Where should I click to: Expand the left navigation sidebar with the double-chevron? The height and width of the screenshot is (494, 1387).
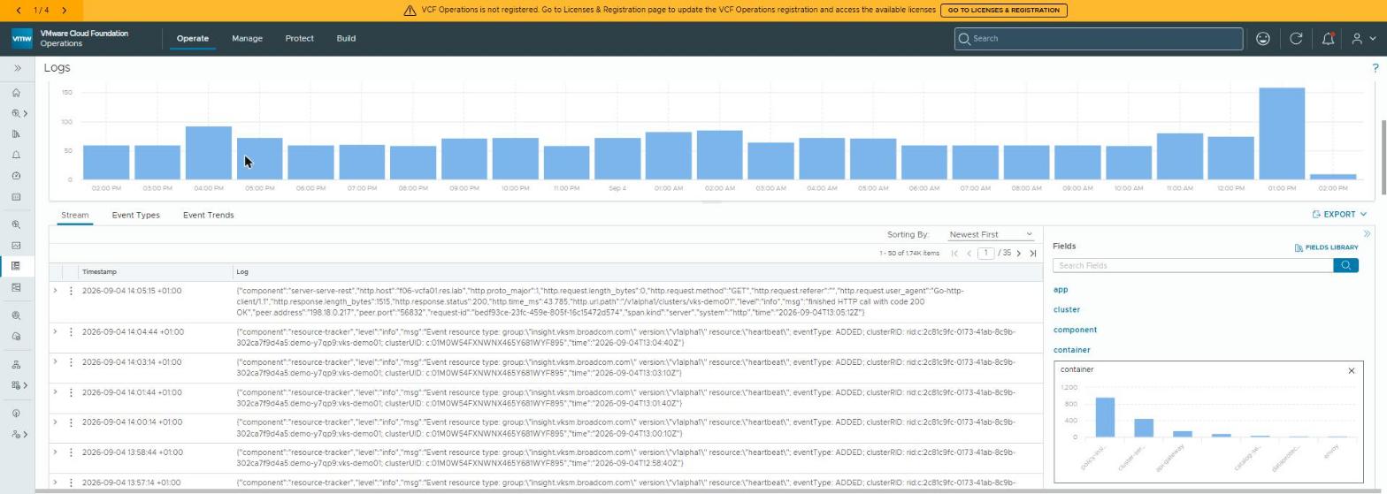(17, 68)
